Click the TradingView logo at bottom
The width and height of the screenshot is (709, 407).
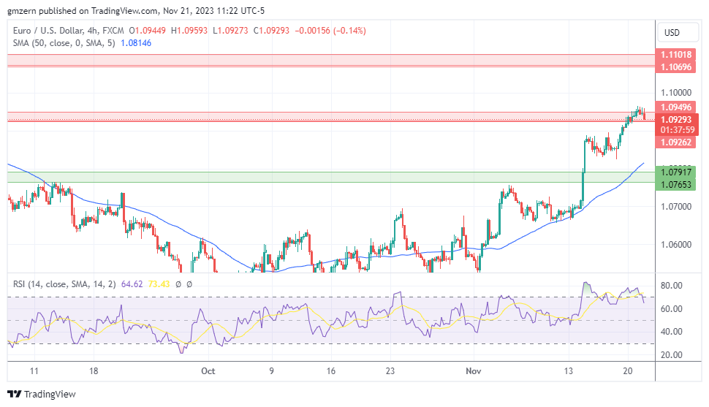click(42, 394)
